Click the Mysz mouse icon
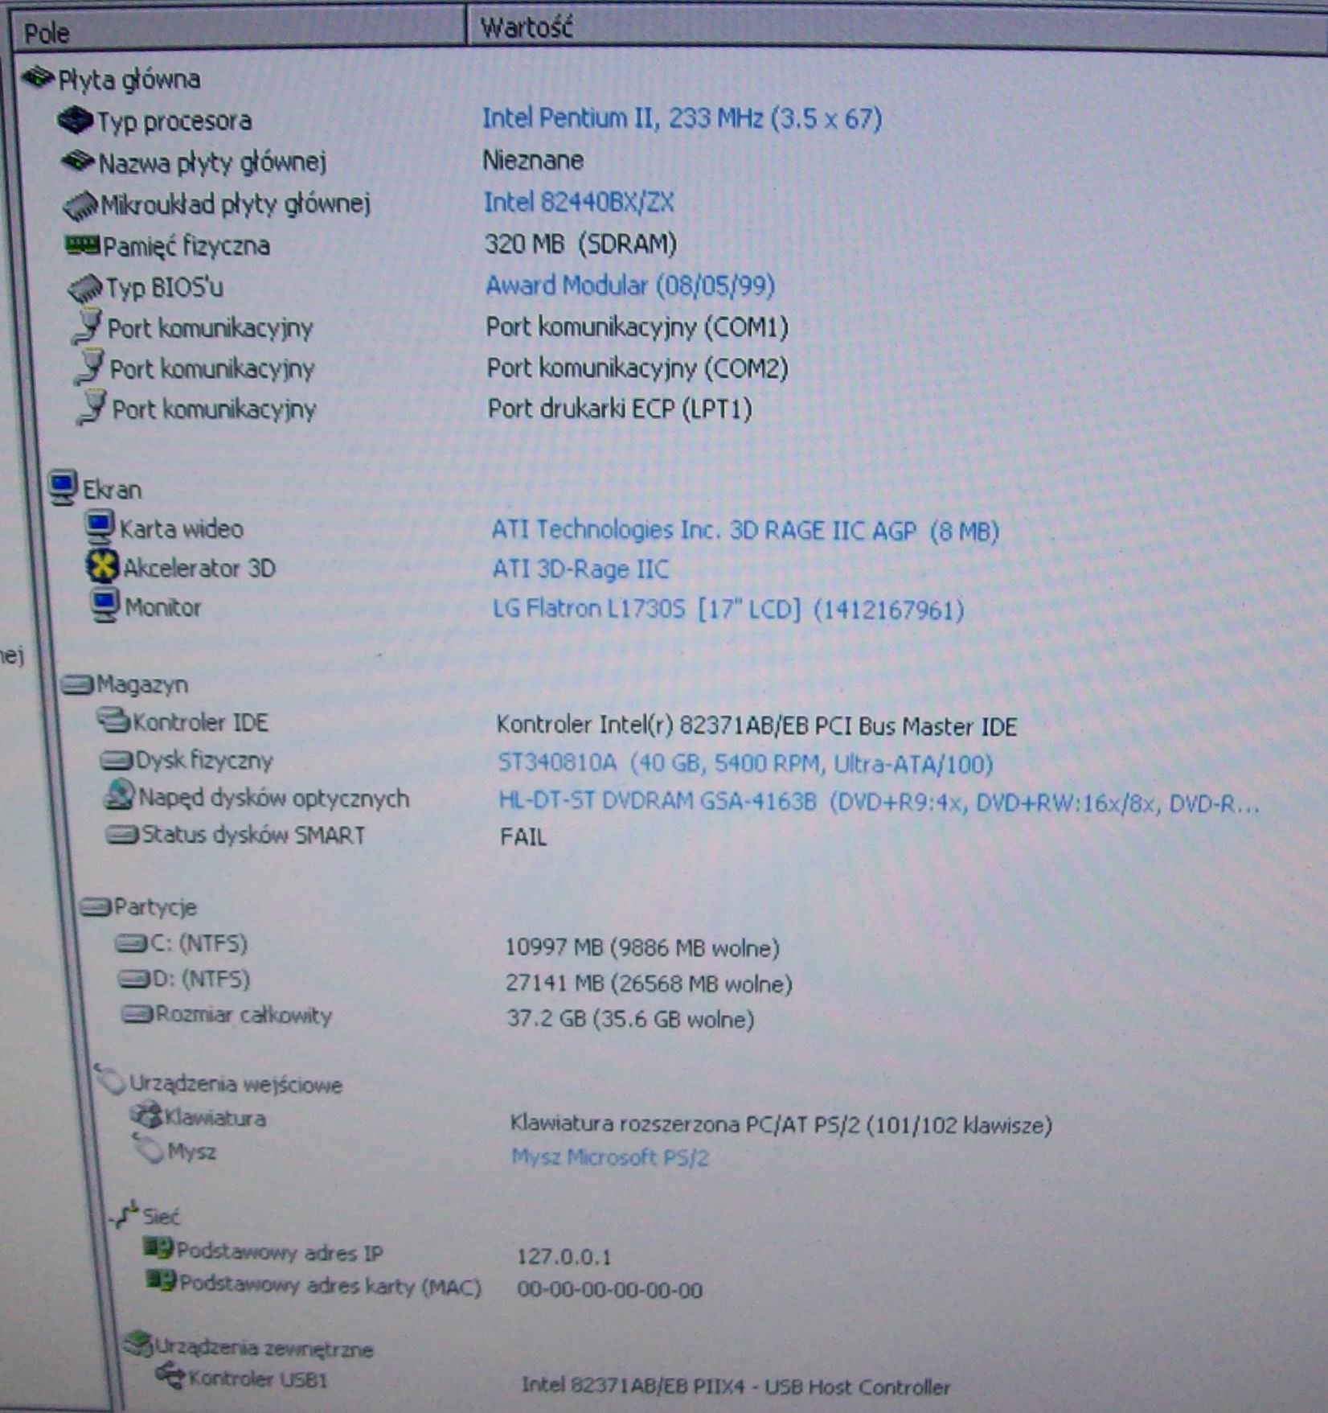Screen dimensions: 1328x1413 [150, 1150]
